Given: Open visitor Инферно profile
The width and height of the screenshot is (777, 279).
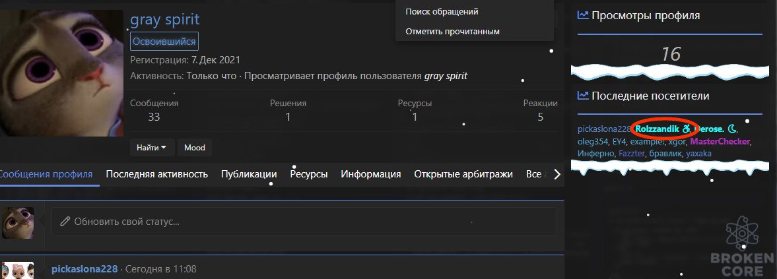Looking at the screenshot, I should pos(595,154).
